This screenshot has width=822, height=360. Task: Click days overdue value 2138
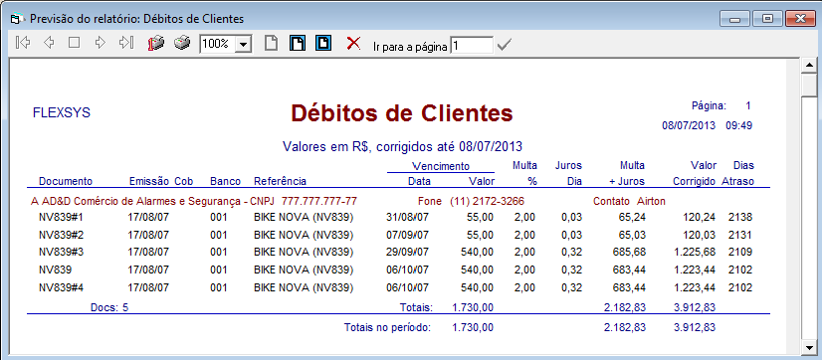pos(740,217)
